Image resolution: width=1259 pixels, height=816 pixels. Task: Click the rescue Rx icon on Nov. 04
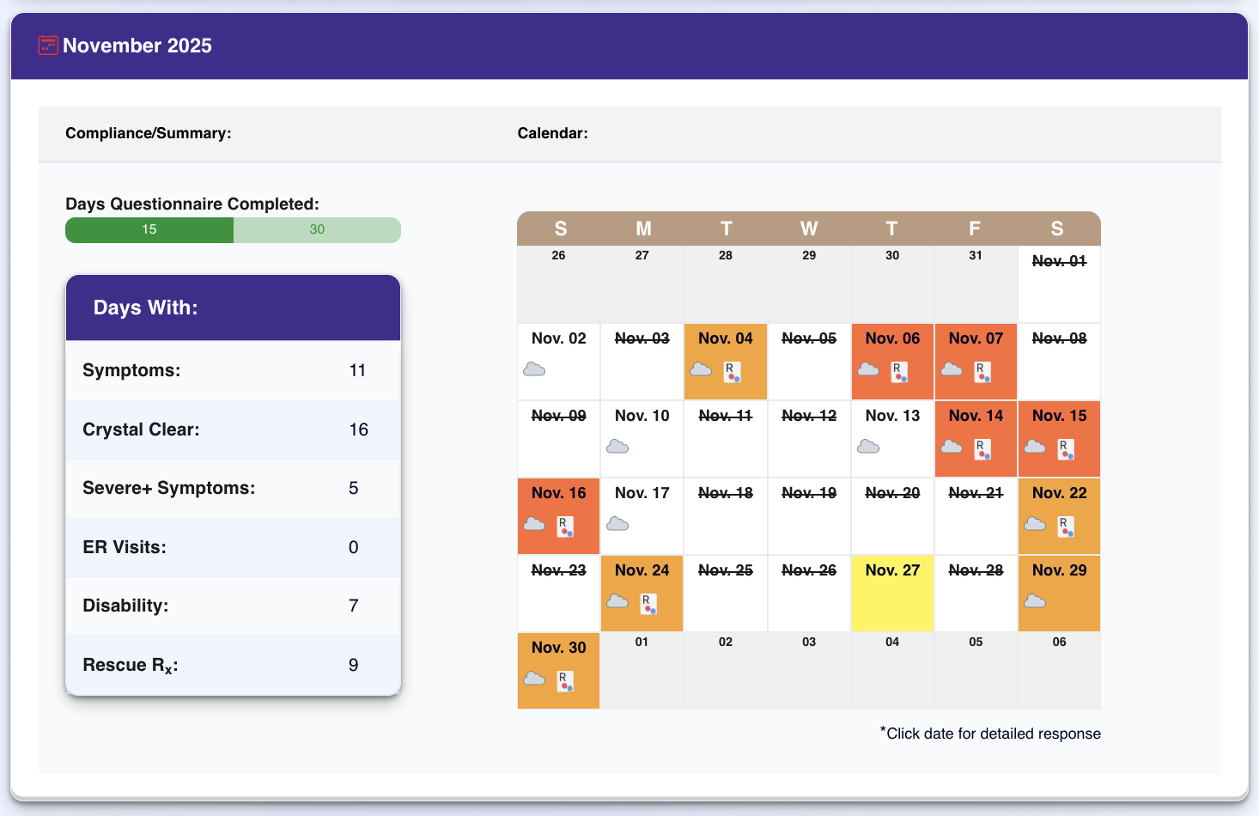point(732,372)
